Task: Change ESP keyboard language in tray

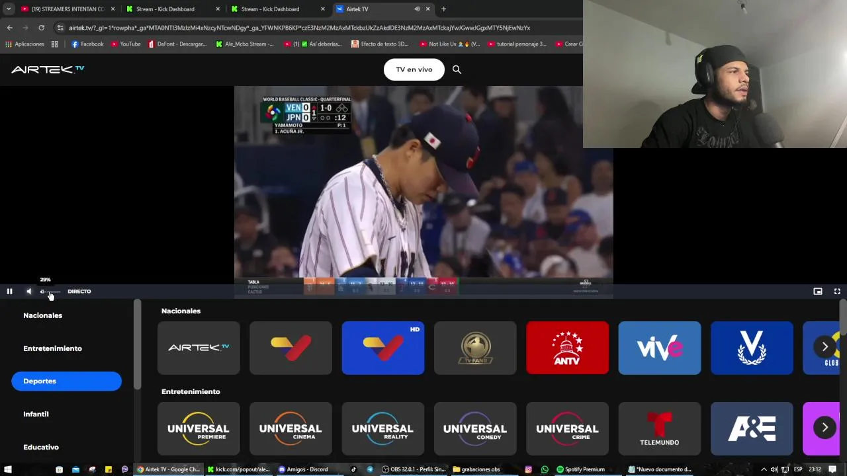Action: [798, 469]
